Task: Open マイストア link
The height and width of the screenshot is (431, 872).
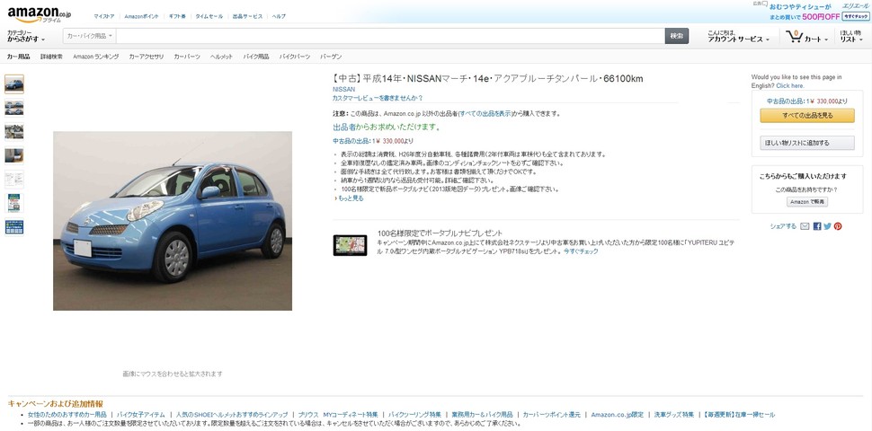Action: point(104,17)
